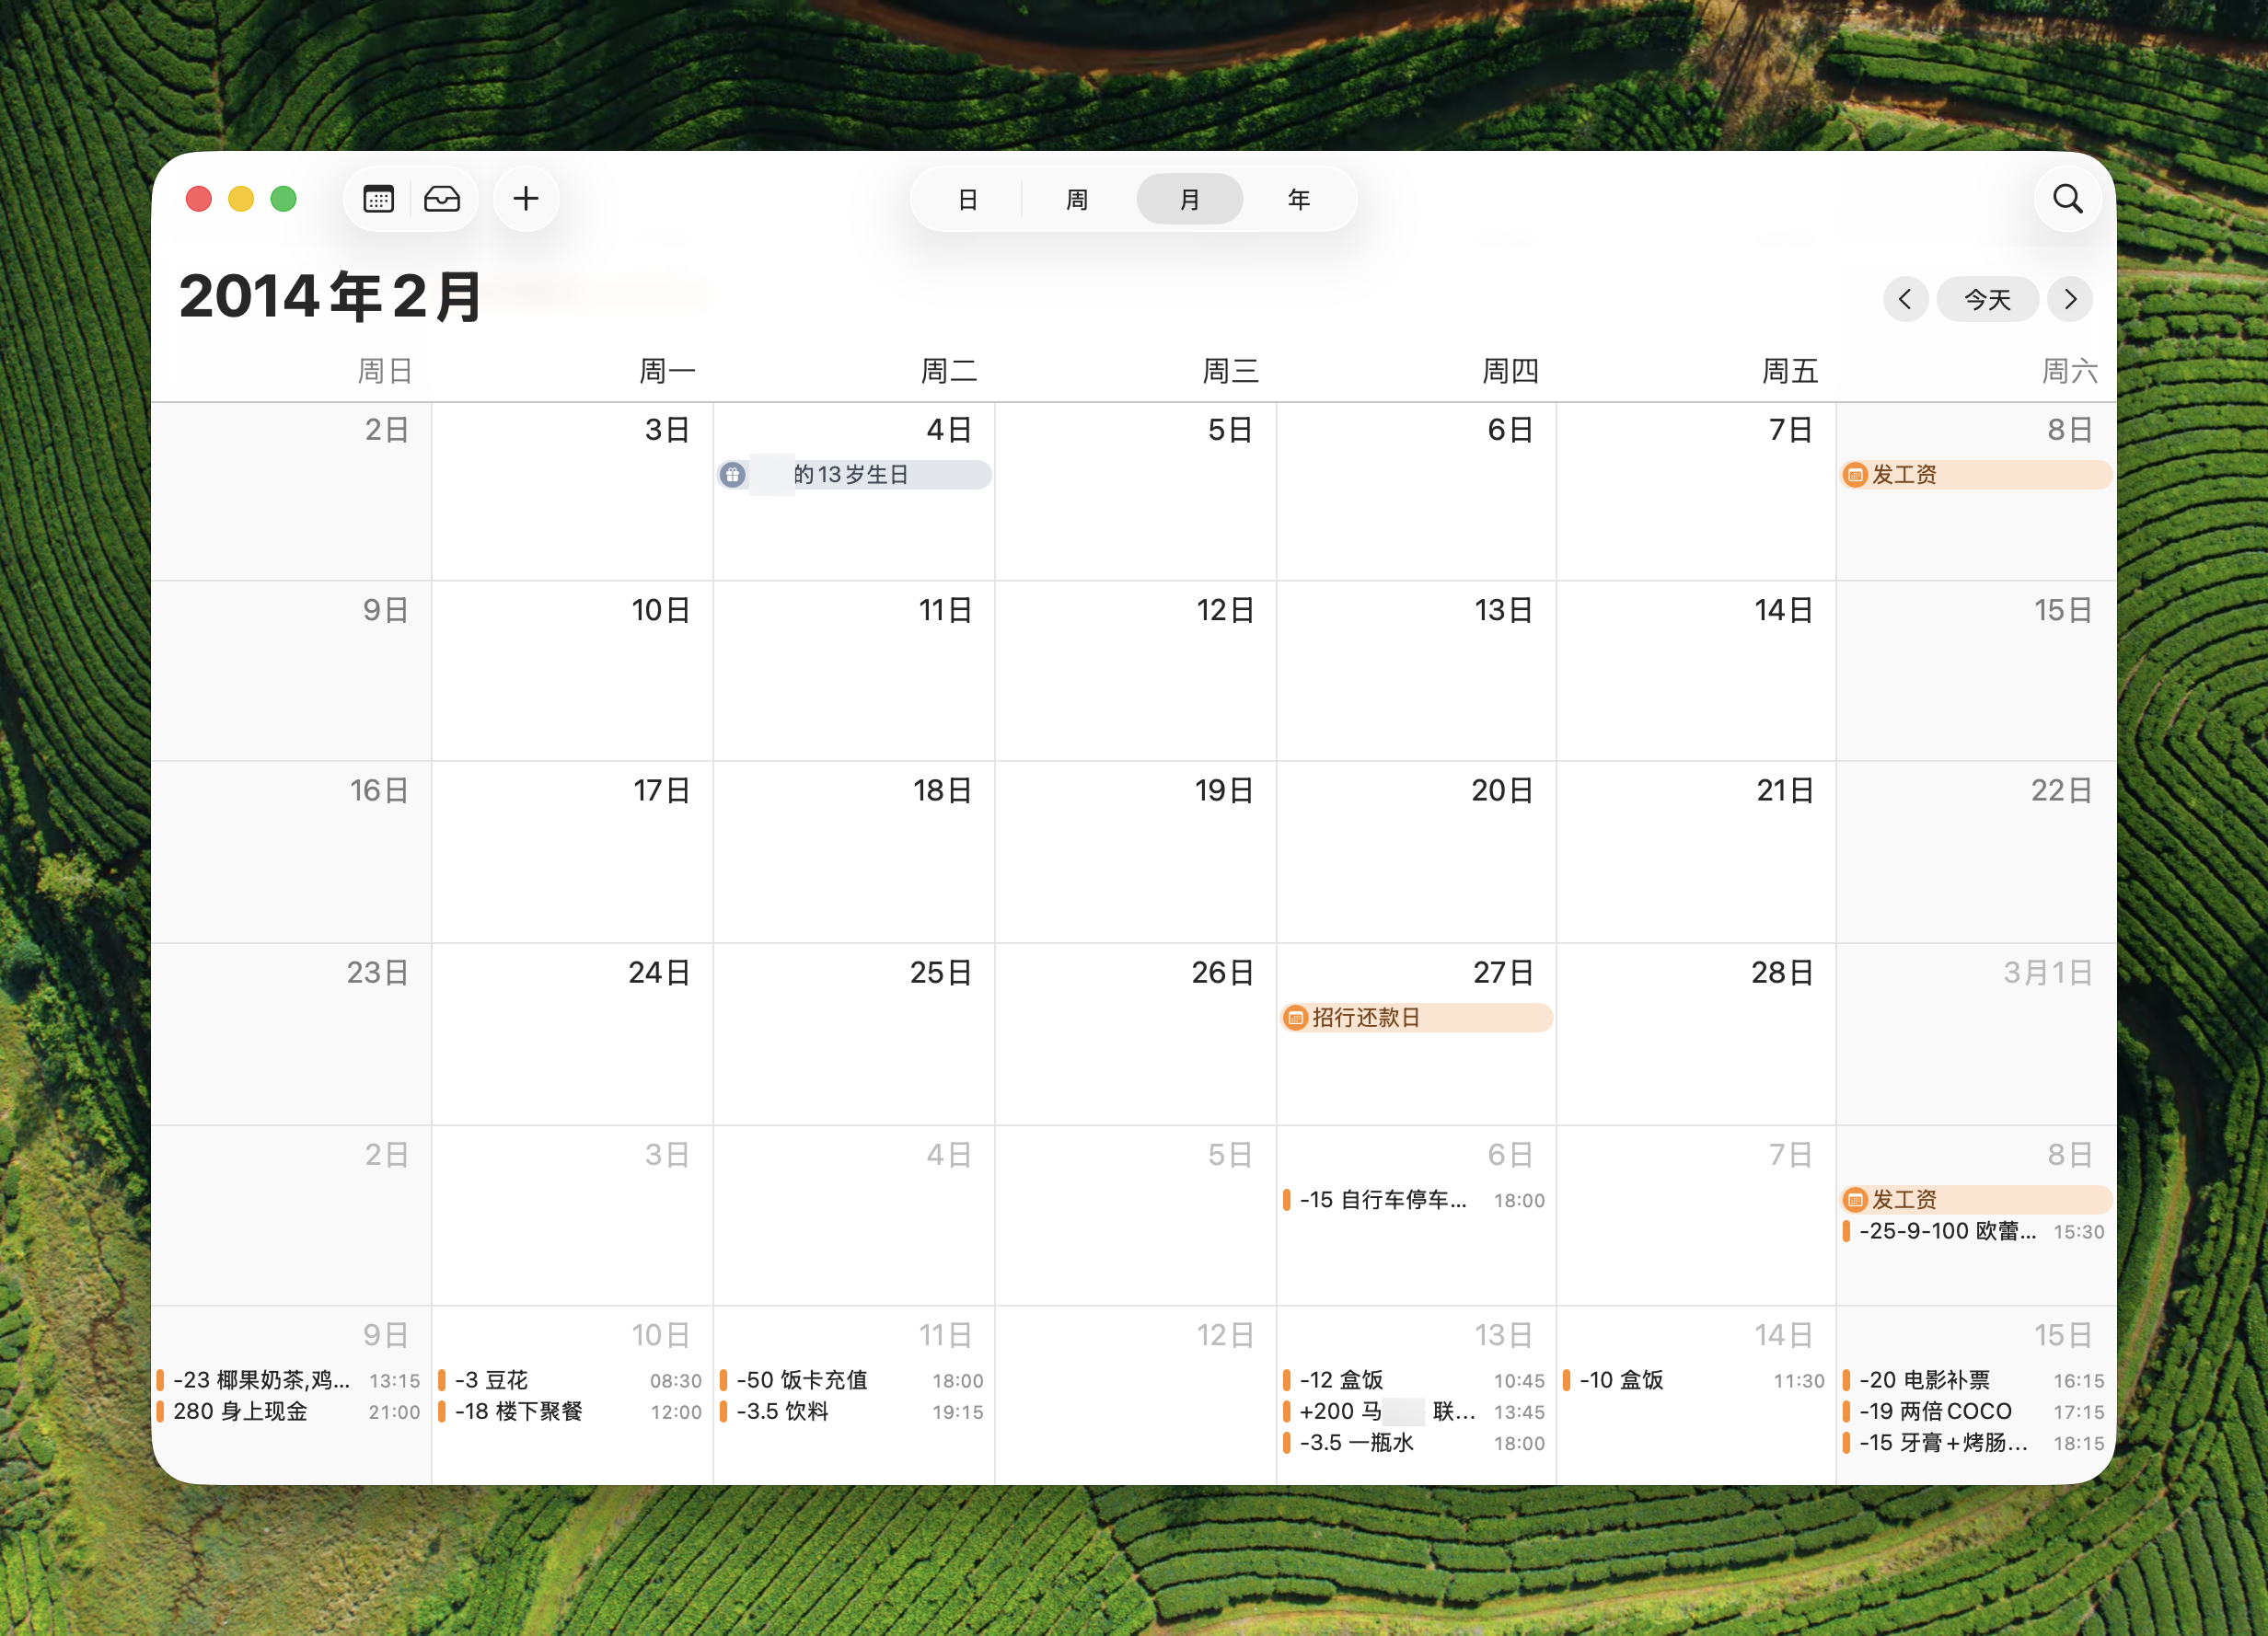The height and width of the screenshot is (1636, 2268).
Task: Jump to 今天 today button
Action: coord(1987,299)
